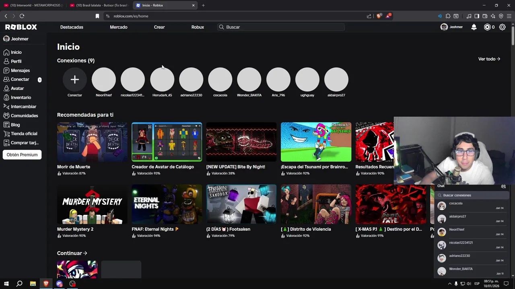Click the Buscar conexiones chat field
This screenshot has height=289, width=515.
tap(472, 195)
